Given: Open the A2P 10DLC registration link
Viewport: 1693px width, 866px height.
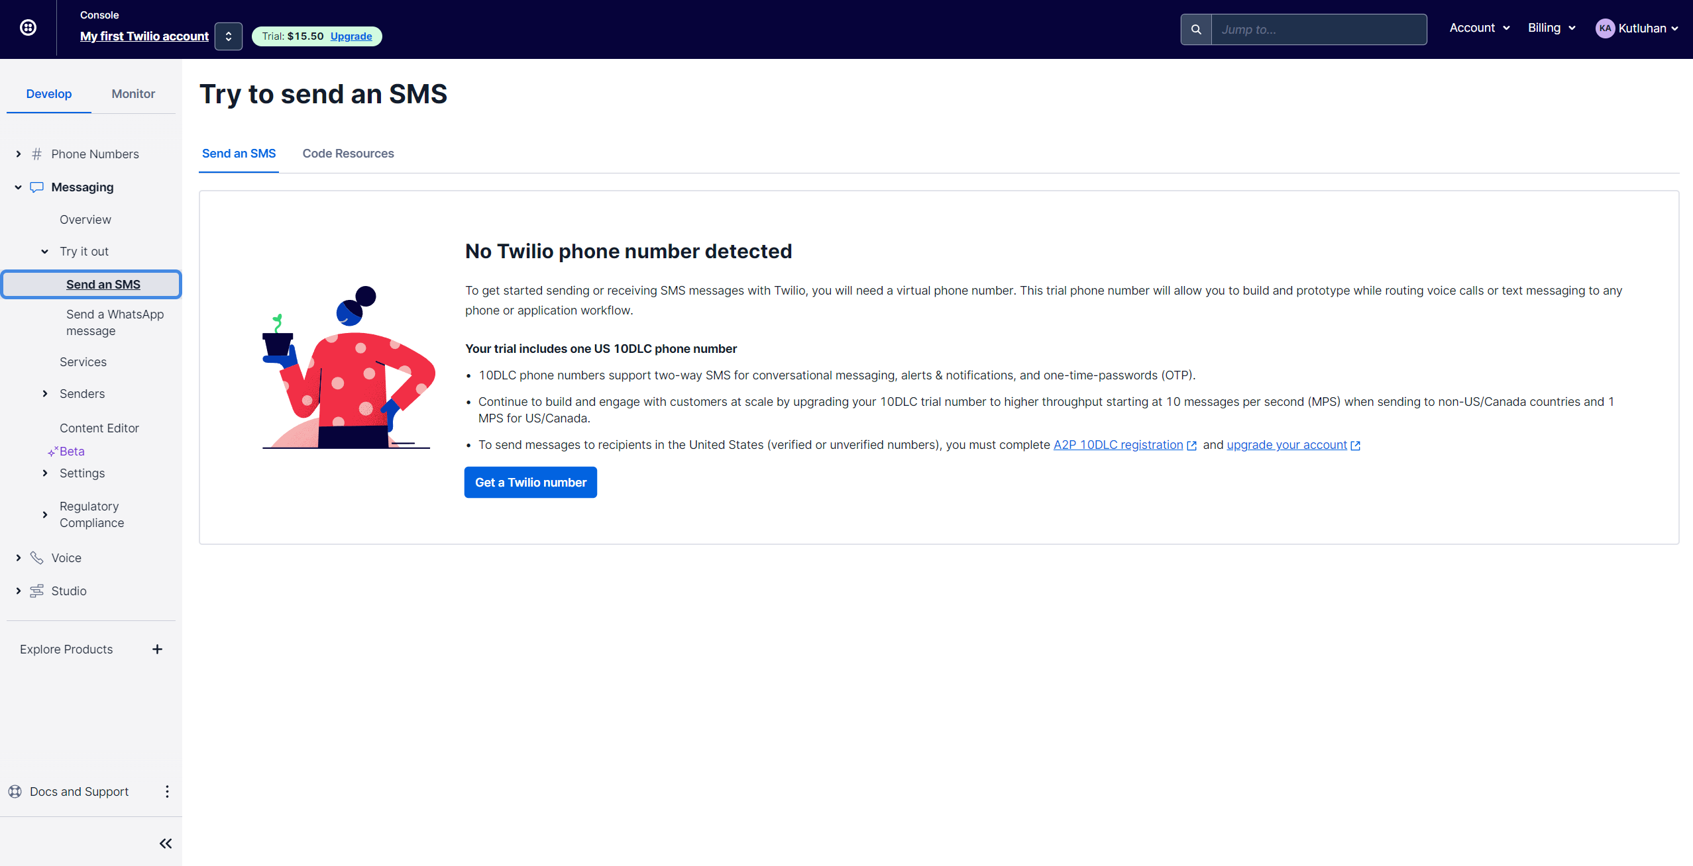Looking at the screenshot, I should [1118, 445].
